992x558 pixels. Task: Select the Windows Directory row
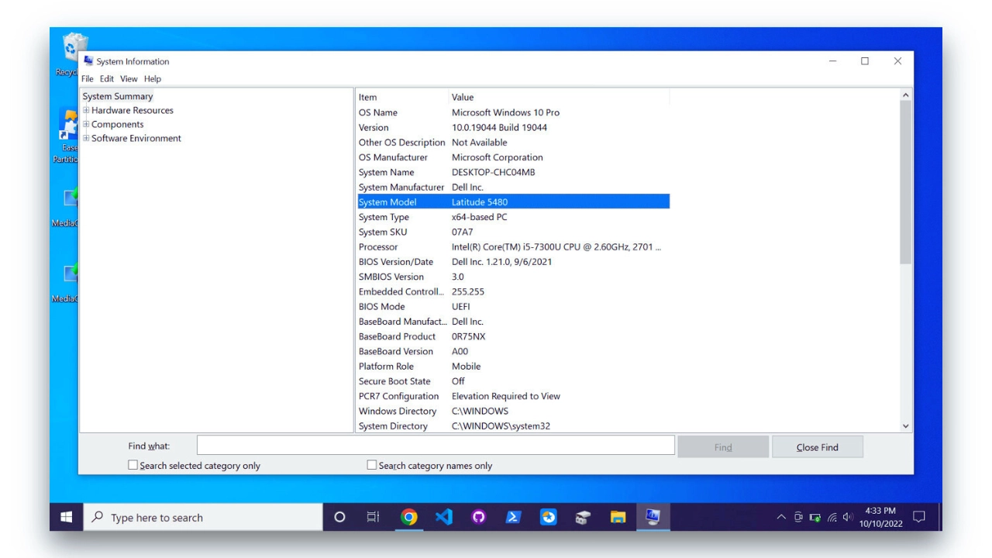513,411
